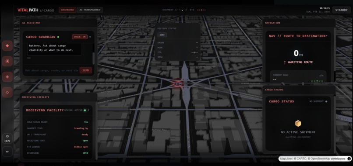This screenshot has height=166, width=353.
Task: Collapse the Cargo Guardian panel arrow
Action: (90, 37)
